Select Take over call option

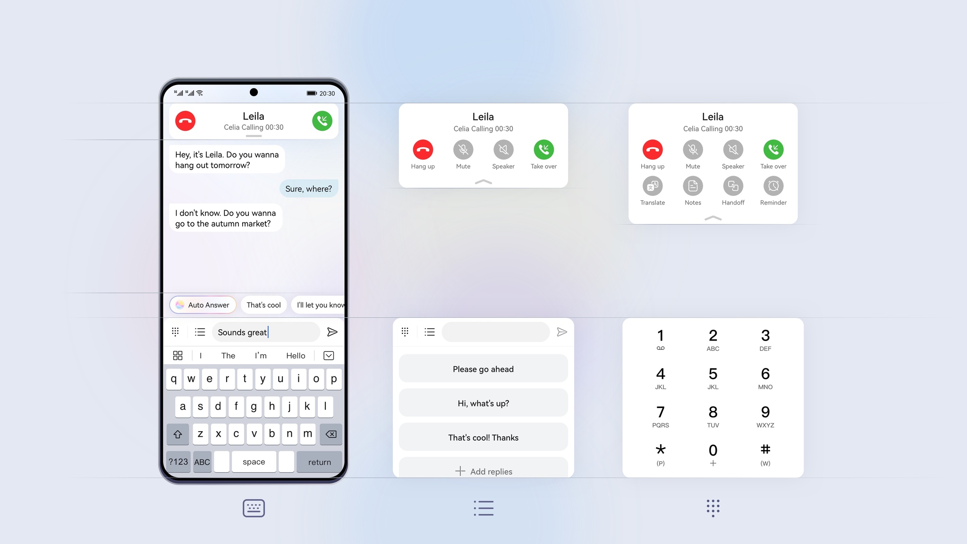pos(772,149)
